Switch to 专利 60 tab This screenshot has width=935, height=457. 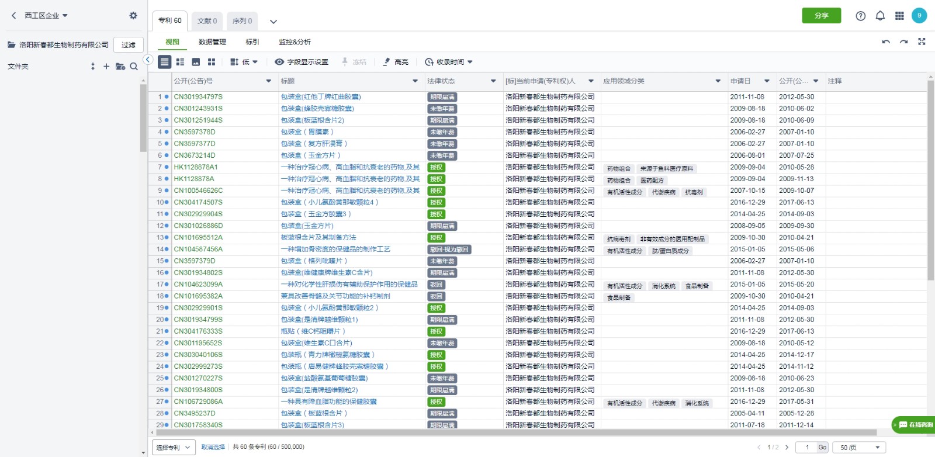(170, 20)
